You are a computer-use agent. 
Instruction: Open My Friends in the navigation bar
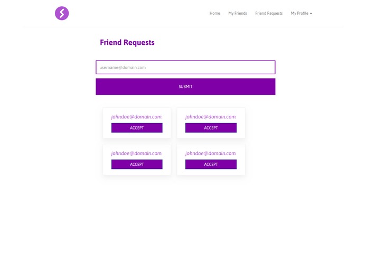point(238,13)
